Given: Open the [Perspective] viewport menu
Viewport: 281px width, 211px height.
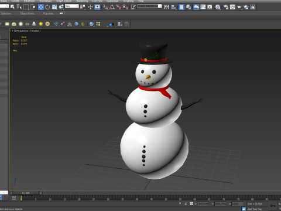Looking at the screenshot, I should point(22,31).
